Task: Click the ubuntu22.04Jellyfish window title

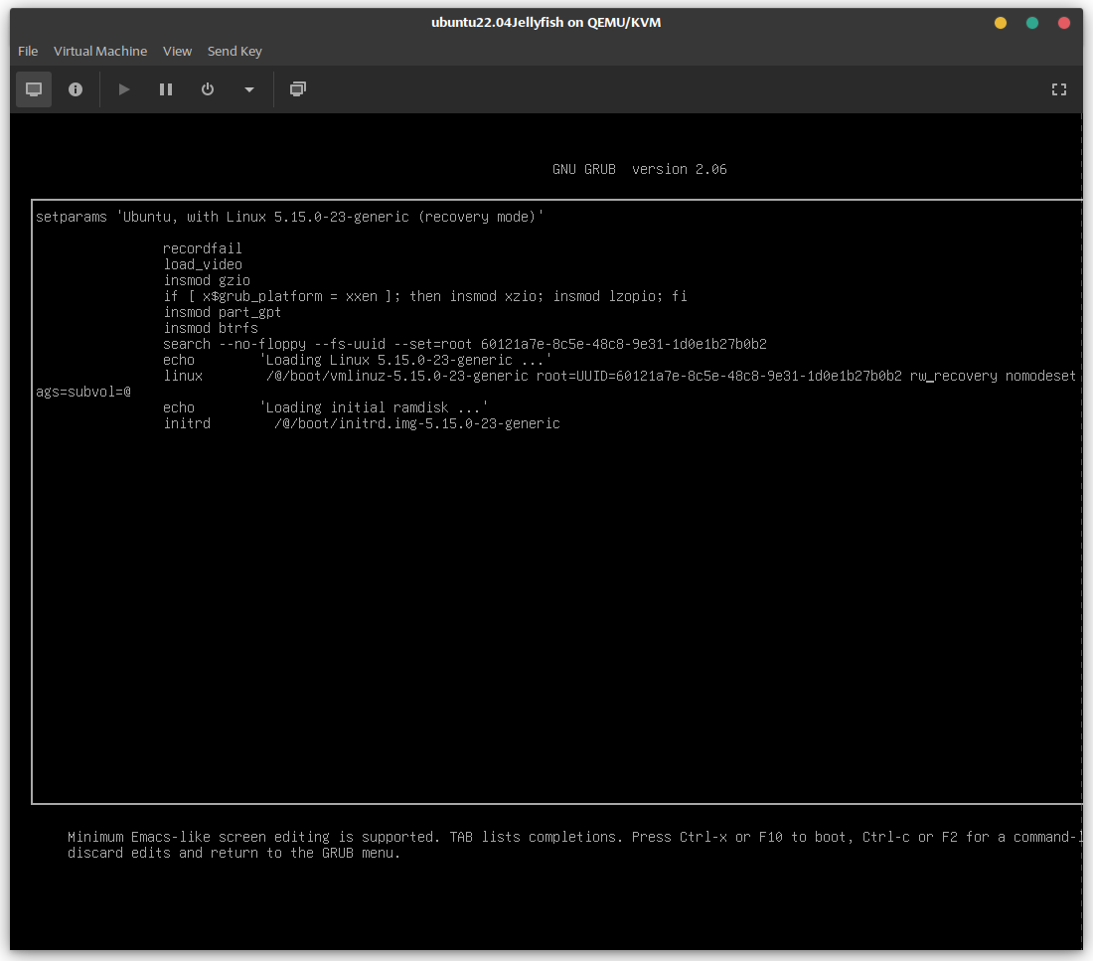Action: click(546, 22)
